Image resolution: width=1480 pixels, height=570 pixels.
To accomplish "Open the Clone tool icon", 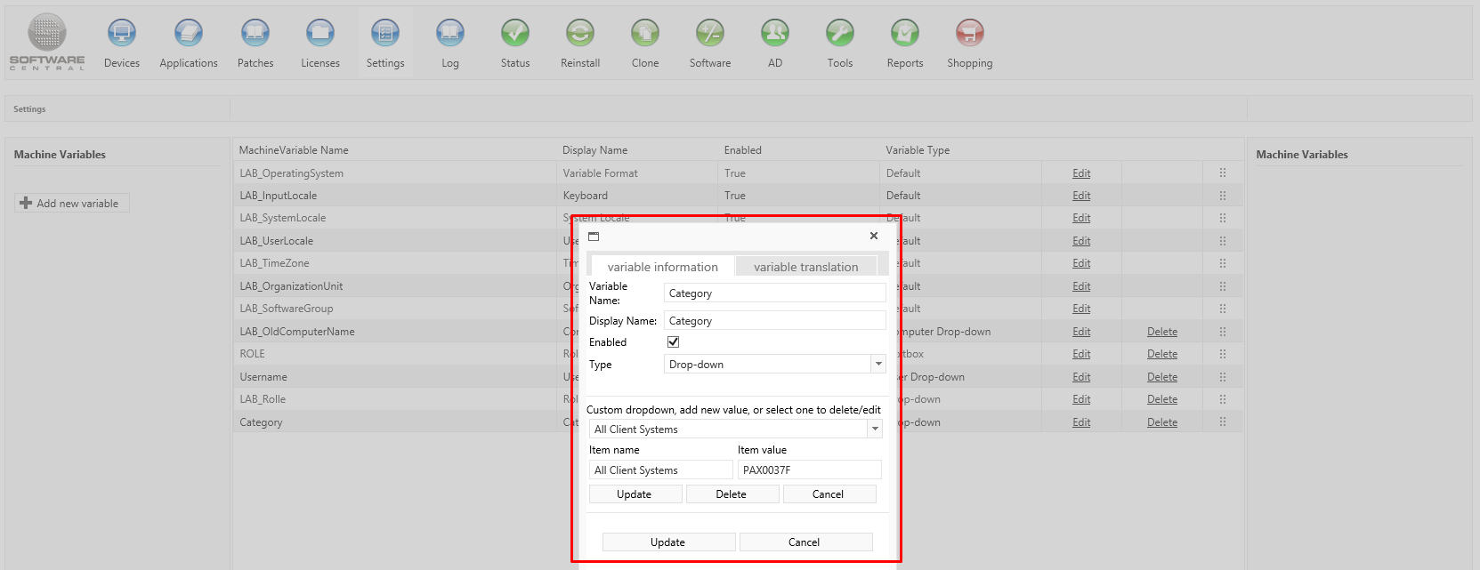I will click(645, 34).
